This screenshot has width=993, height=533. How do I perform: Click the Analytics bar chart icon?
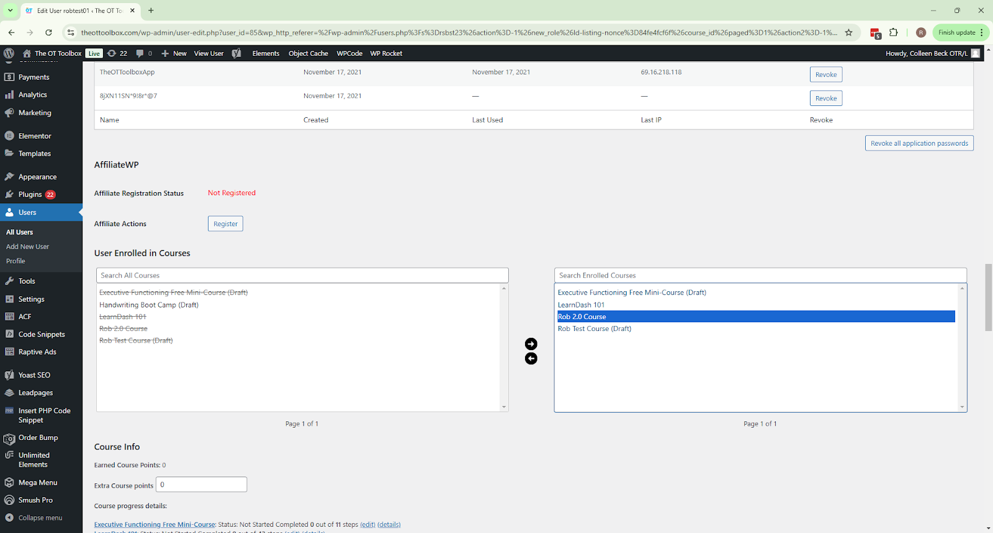pos(9,95)
